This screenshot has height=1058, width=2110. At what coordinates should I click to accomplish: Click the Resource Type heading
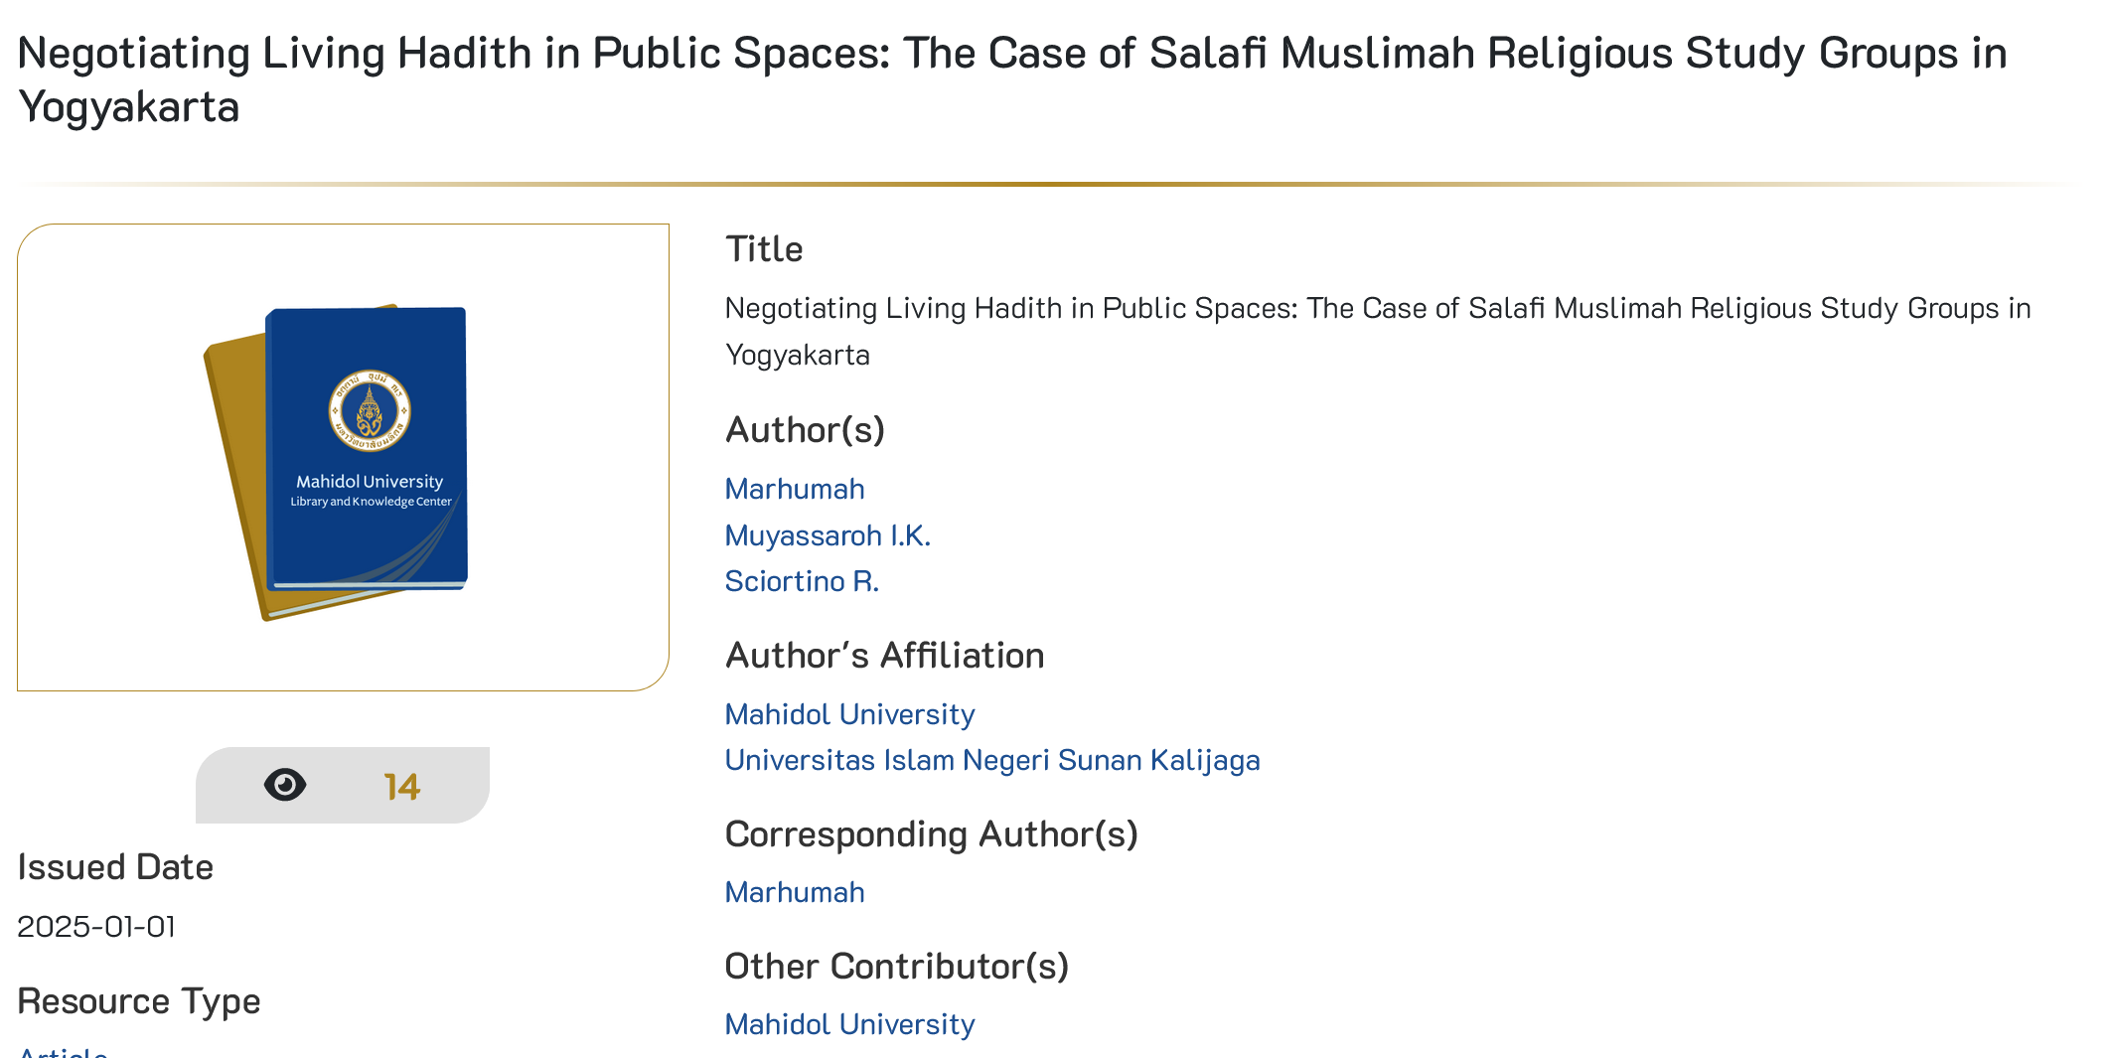point(139,1001)
